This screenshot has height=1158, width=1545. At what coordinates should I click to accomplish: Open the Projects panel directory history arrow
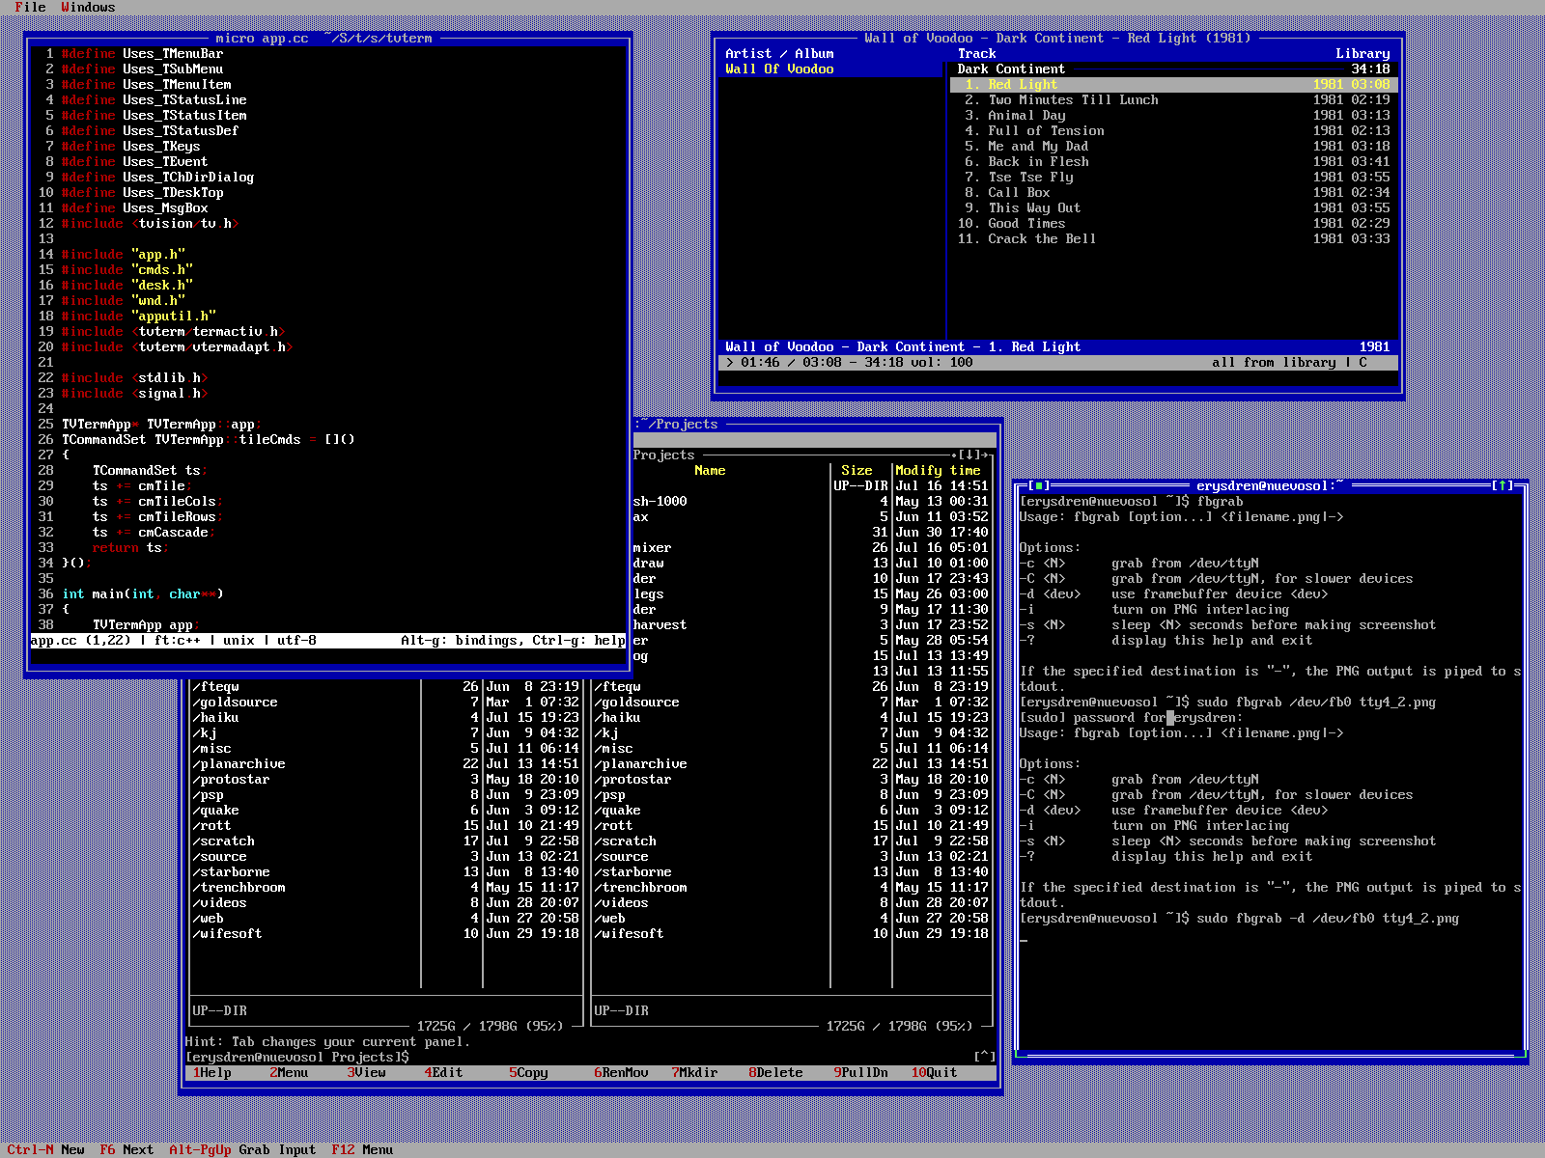pos(971,455)
